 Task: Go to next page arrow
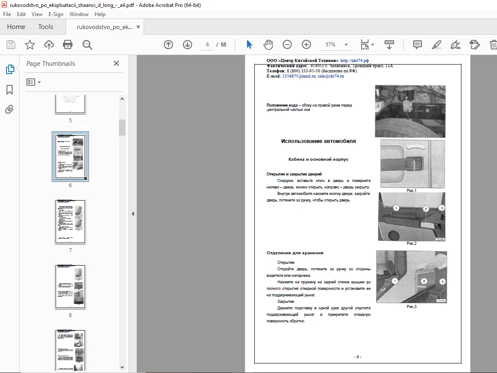[188, 45]
